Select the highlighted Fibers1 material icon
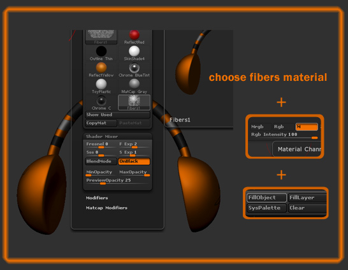Screen dimensions: 348x270 point(134,103)
